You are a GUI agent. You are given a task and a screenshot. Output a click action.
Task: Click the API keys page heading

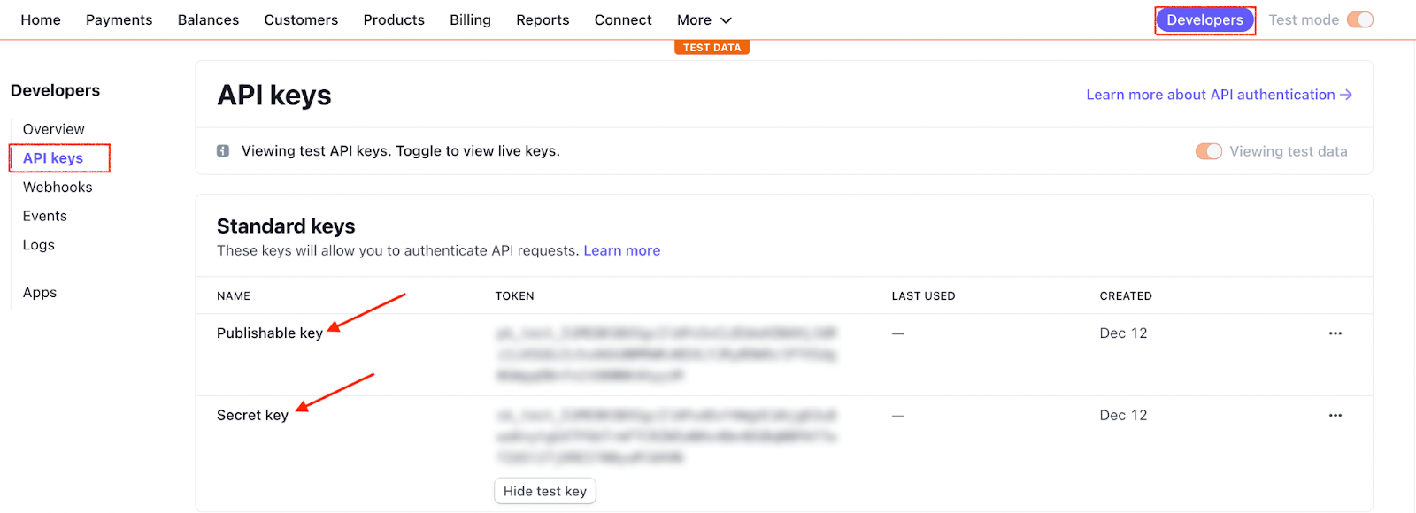tap(274, 96)
